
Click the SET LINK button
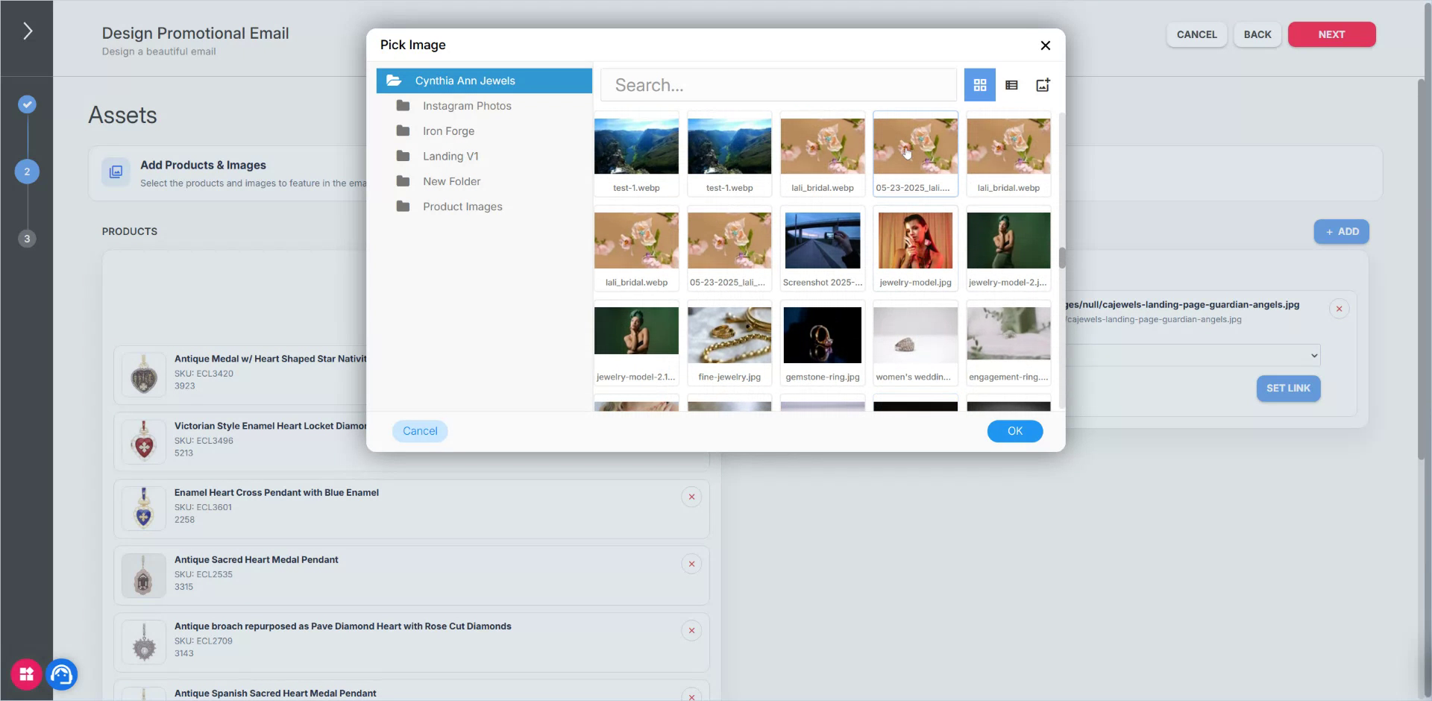click(x=1288, y=389)
